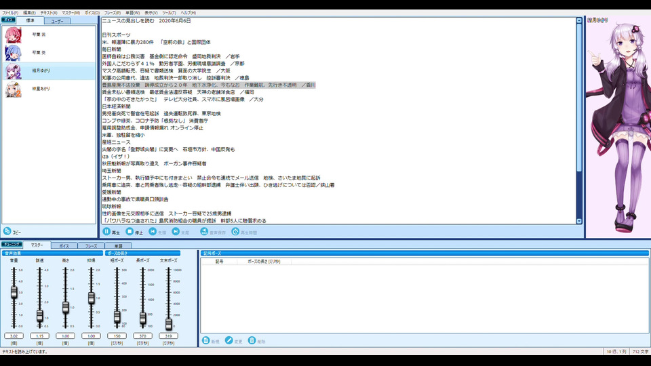651x366 pixels.
Task: Click the 音声保存 save audio icon
Action: (204, 232)
